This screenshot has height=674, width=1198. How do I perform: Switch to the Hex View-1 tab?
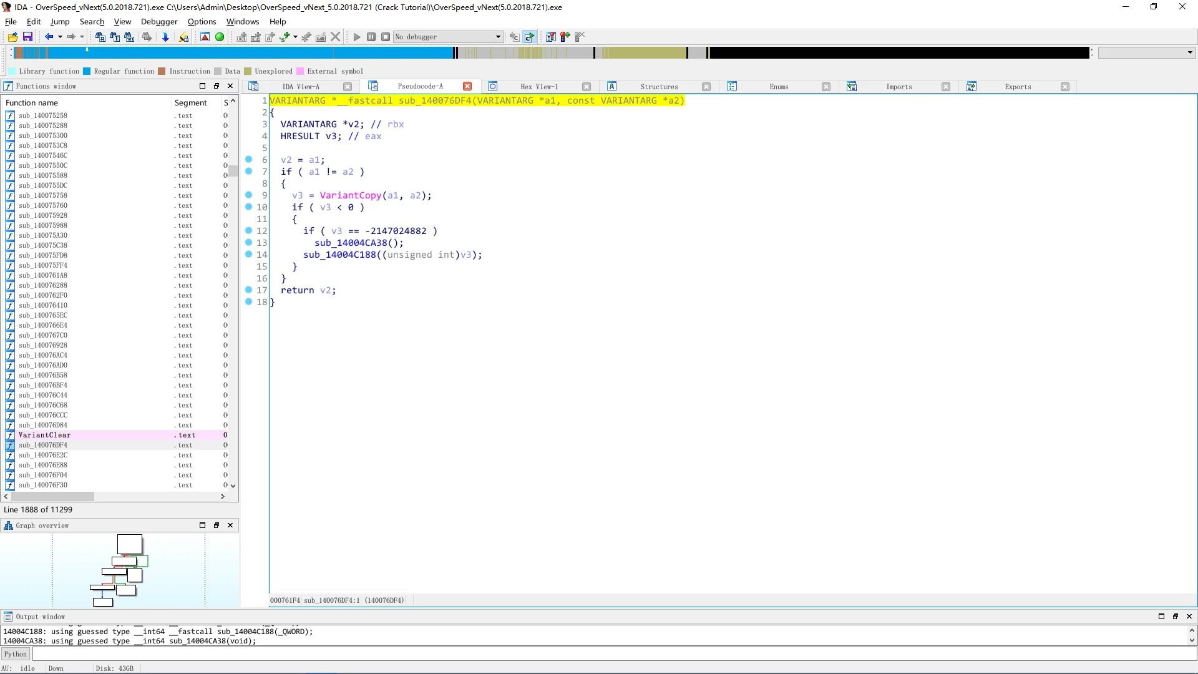(x=539, y=87)
